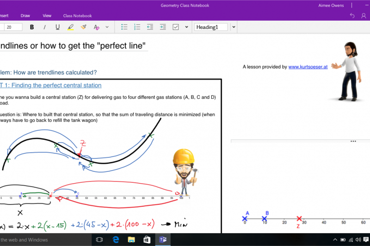This screenshot has height=246, width=370.
Task: Open the Draw tab
Action: (25, 16)
